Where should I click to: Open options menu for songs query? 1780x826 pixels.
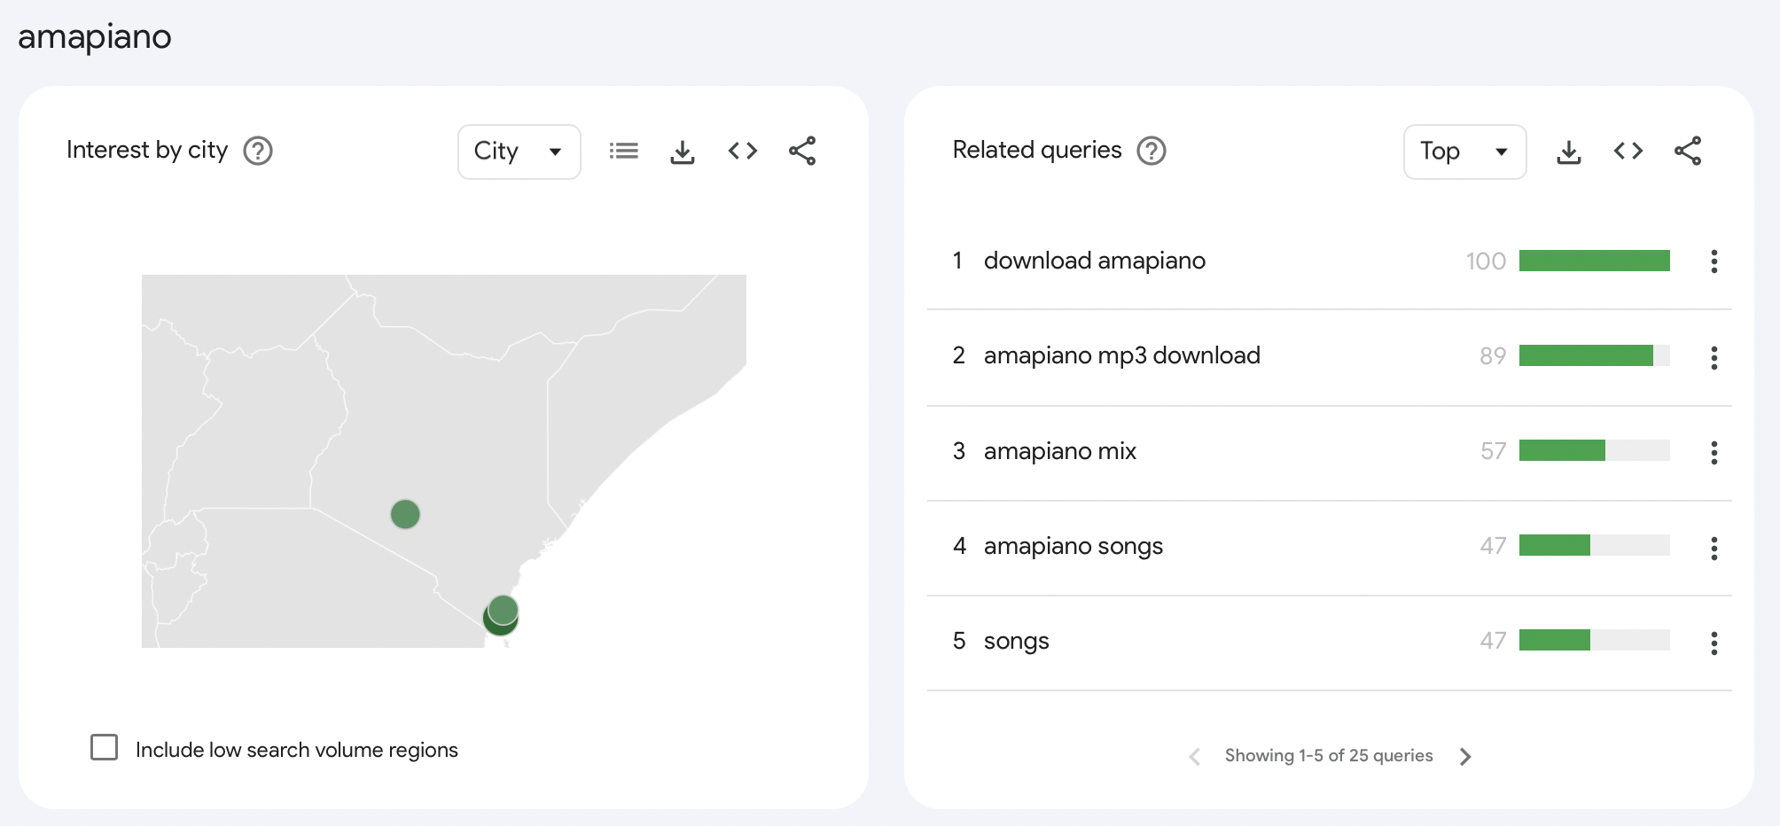pos(1714,643)
